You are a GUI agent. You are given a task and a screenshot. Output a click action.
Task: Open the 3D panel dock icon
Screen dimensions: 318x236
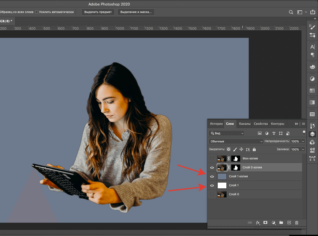coord(312,150)
